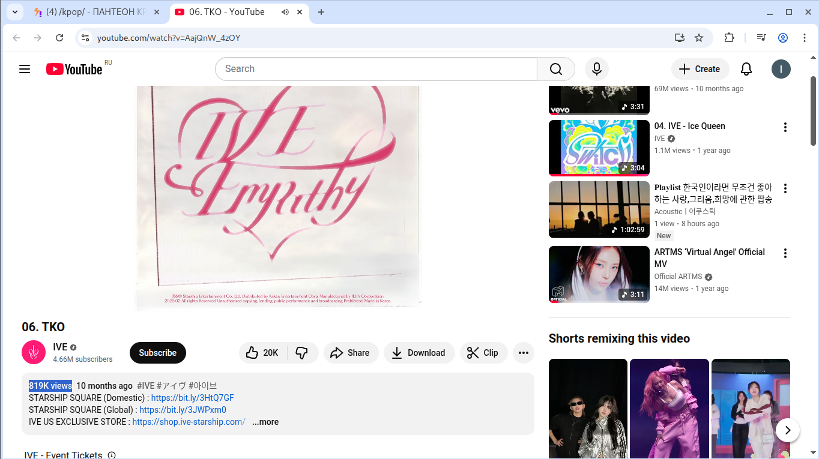Open the Official ARTMS channel name
This screenshot has width=819, height=459.
point(678,277)
